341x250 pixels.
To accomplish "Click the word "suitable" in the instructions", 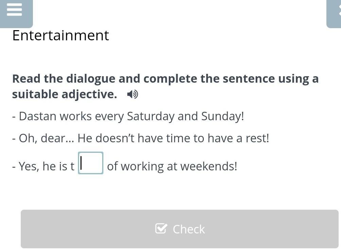I will coord(35,94).
